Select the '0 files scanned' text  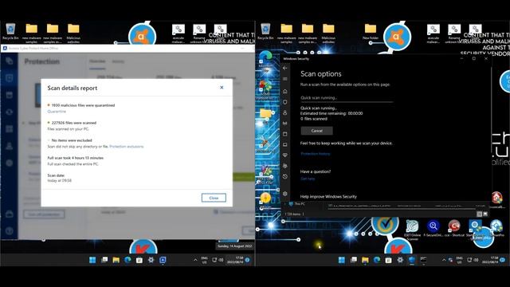point(314,119)
